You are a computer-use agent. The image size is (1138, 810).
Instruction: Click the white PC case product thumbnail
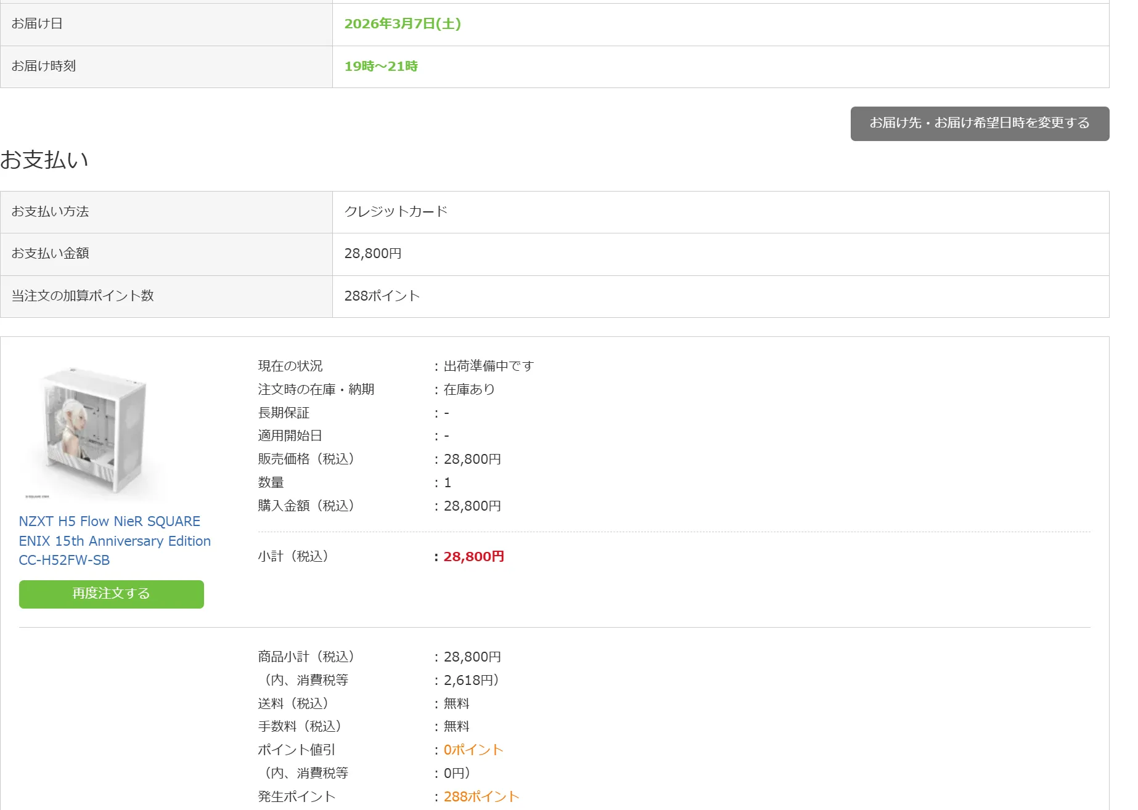pyautogui.click(x=94, y=432)
